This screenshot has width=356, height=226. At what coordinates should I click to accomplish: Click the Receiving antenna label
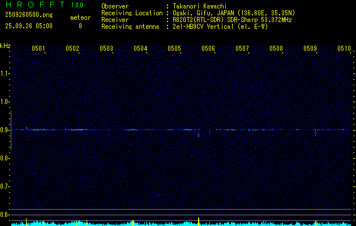click(x=130, y=27)
